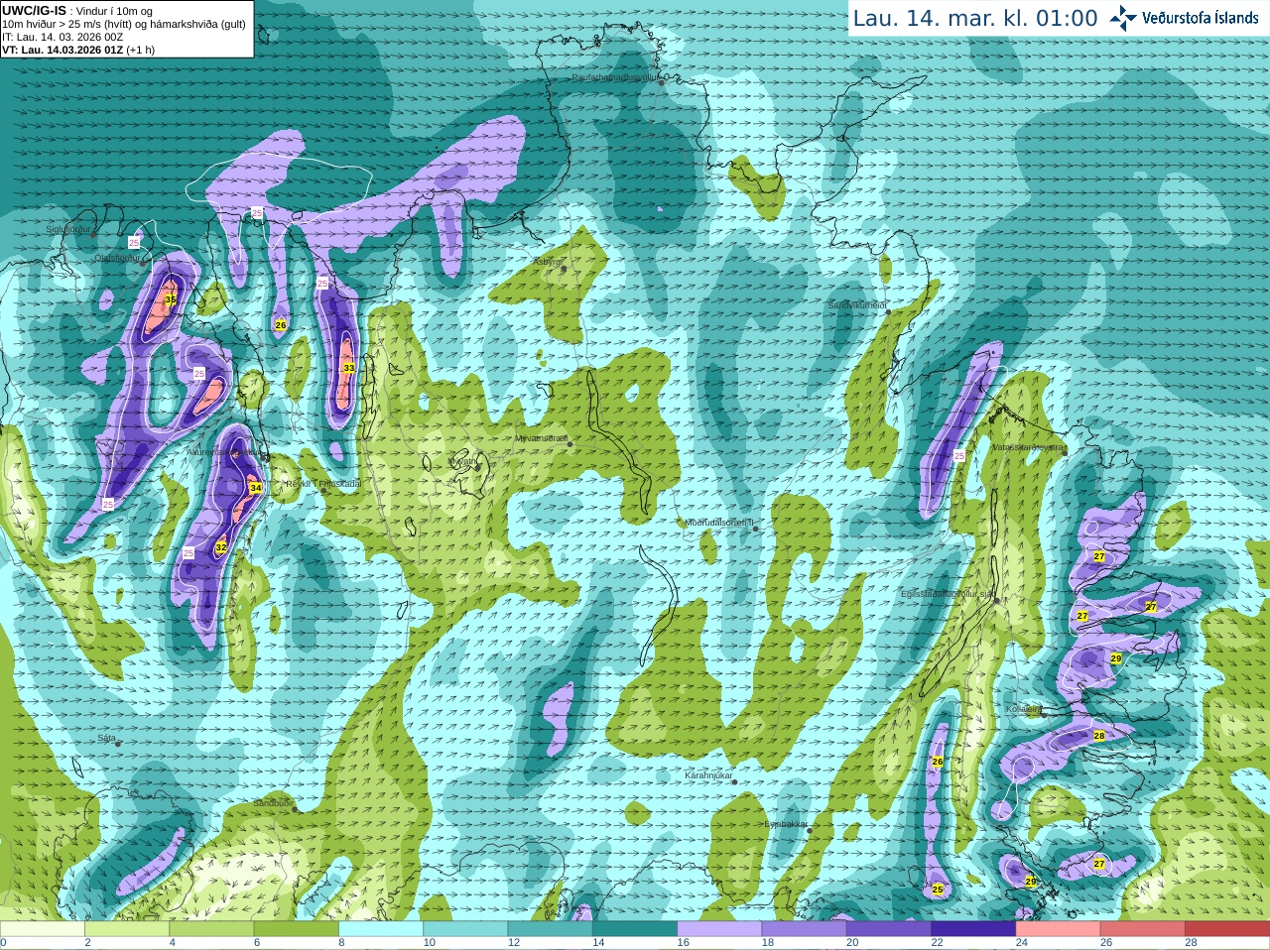This screenshot has width=1270, height=950.
Task: Click the 14–16 m/s dark teal legend swatch
Action: [635, 928]
